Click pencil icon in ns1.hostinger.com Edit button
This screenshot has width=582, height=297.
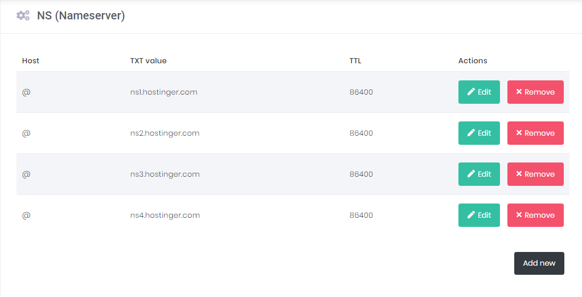coord(471,92)
